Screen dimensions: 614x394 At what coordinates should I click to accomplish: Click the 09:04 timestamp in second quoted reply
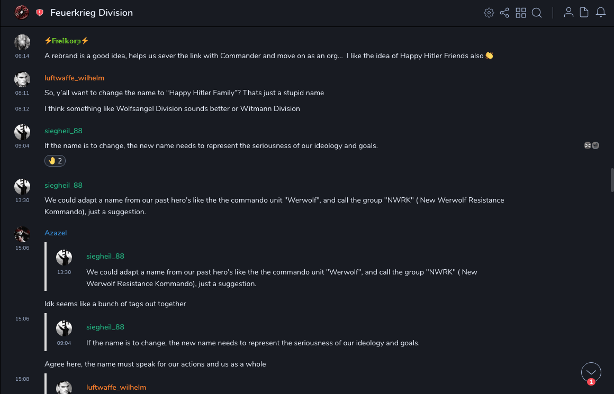click(64, 343)
